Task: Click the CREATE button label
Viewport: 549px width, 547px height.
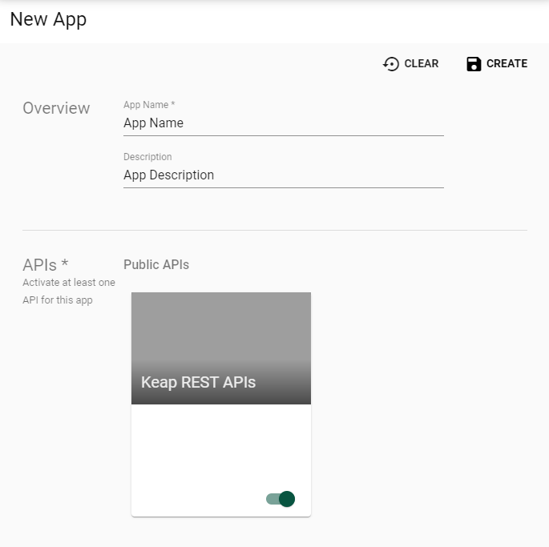Action: (x=507, y=64)
